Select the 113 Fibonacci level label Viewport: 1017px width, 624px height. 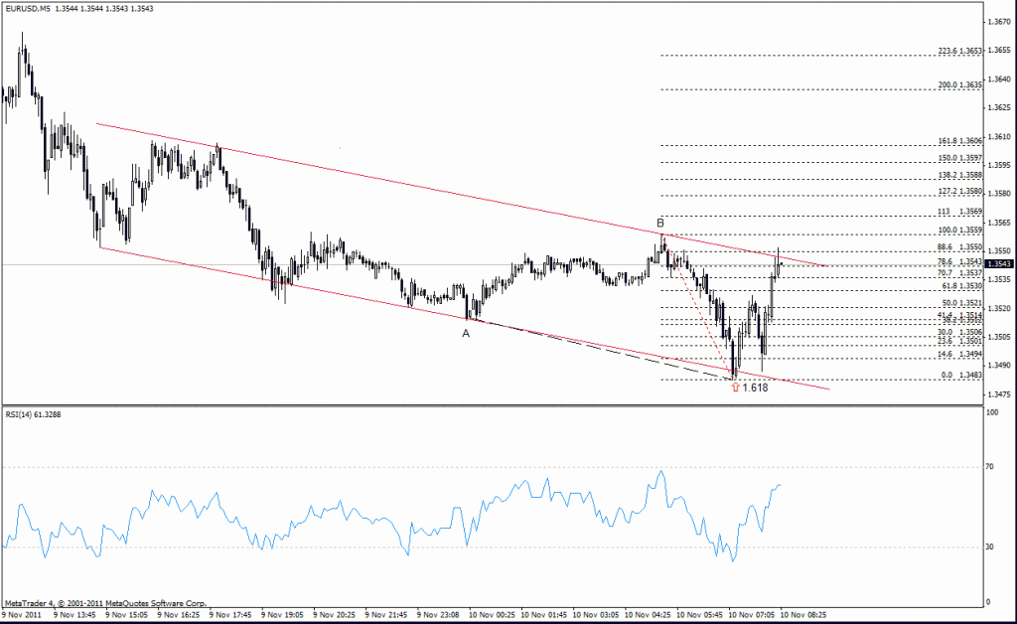click(x=960, y=212)
